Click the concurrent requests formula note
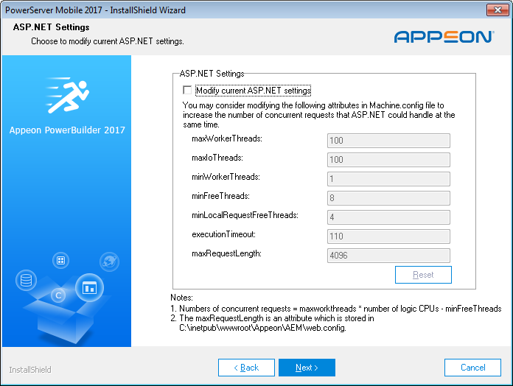Viewport: 513px width, 386px height. click(336, 309)
